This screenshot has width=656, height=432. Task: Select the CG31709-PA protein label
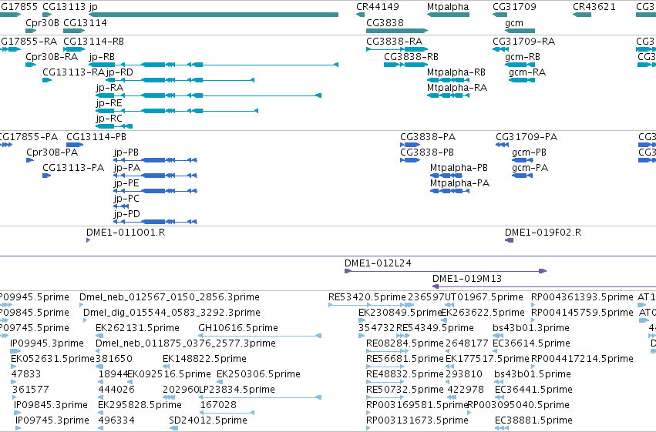pos(526,137)
